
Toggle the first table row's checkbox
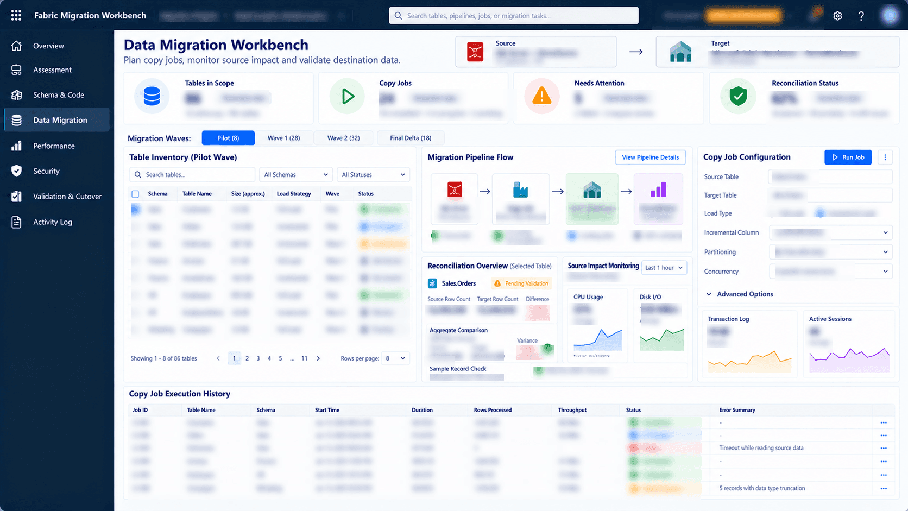pyautogui.click(x=135, y=210)
